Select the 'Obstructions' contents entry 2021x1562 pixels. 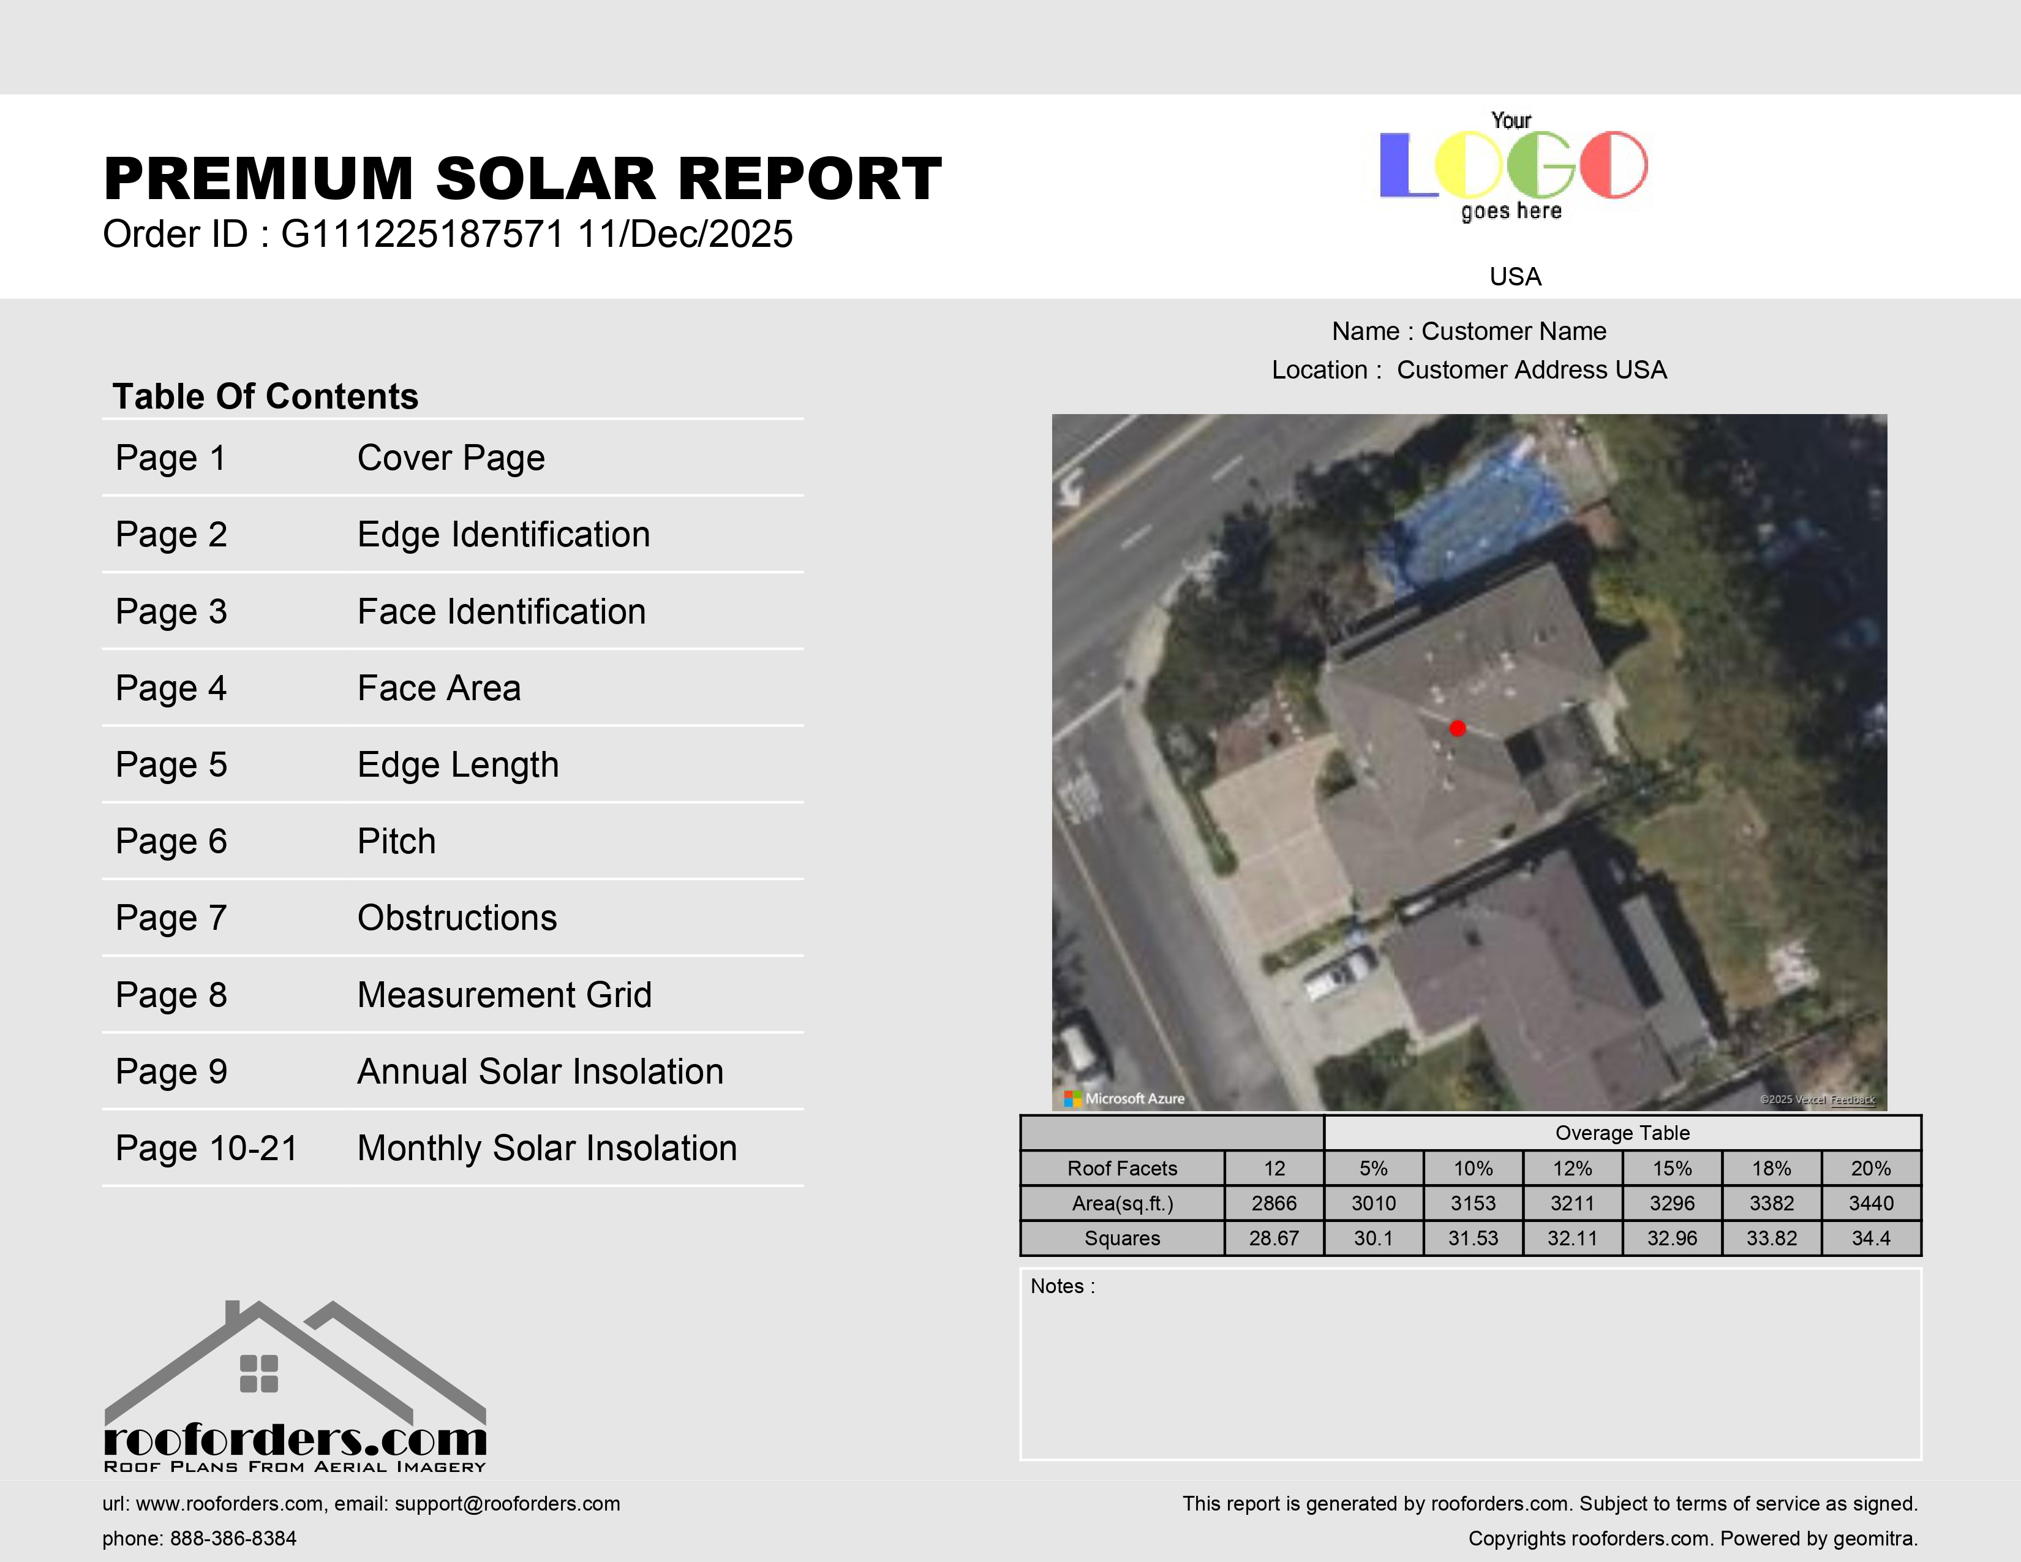[457, 918]
